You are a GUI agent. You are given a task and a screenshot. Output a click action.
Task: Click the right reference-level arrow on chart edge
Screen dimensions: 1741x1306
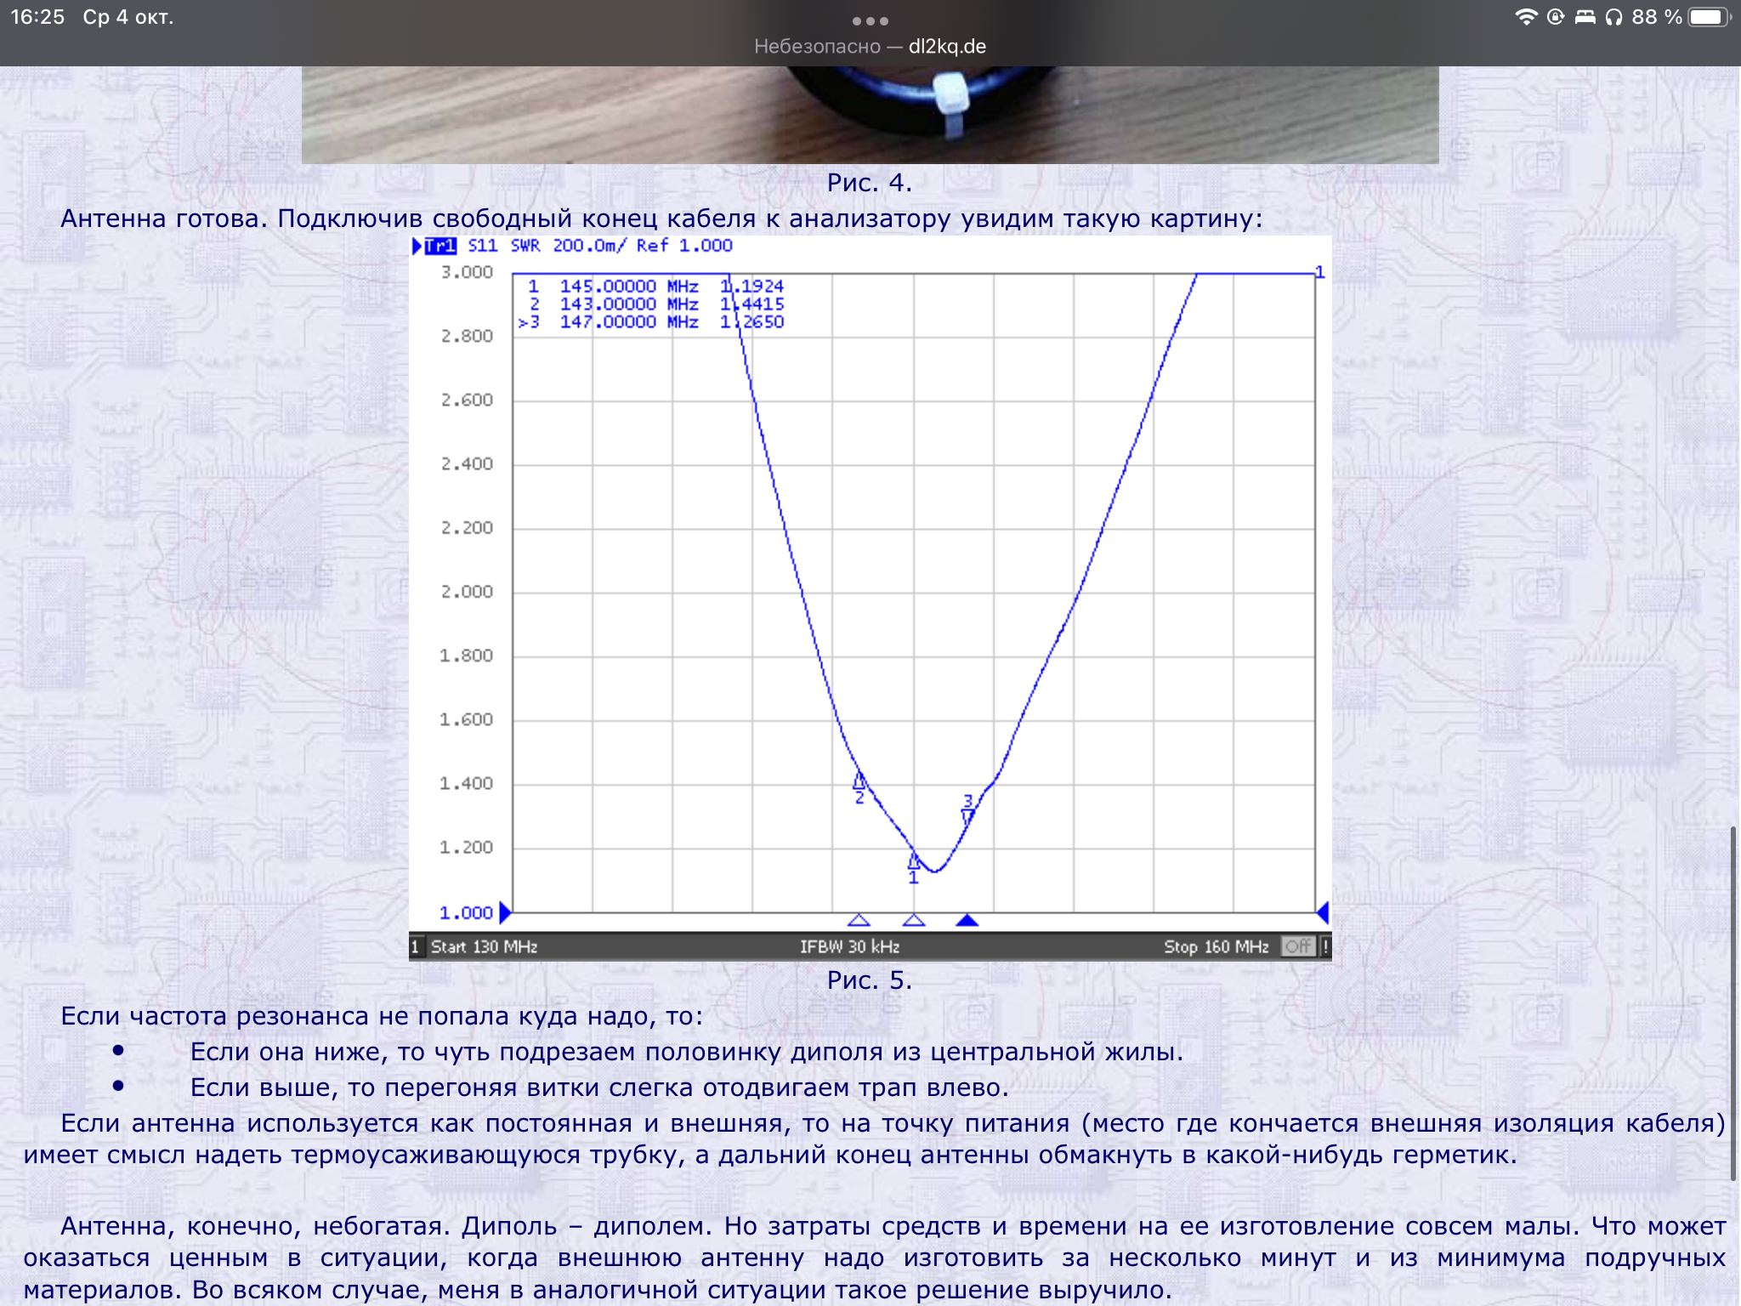pos(1323,912)
